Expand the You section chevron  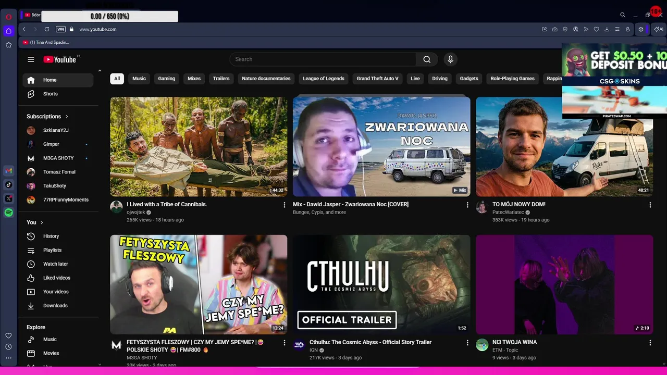point(42,222)
